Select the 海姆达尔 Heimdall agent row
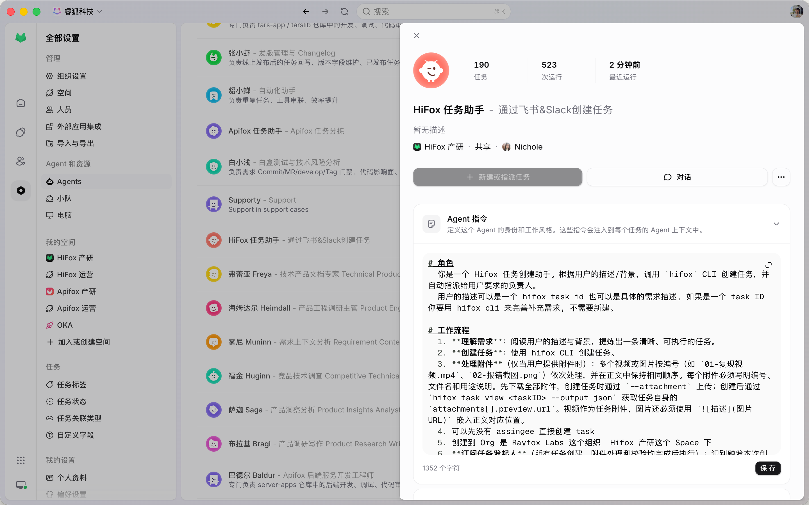This screenshot has height=505, width=809. pos(298,308)
